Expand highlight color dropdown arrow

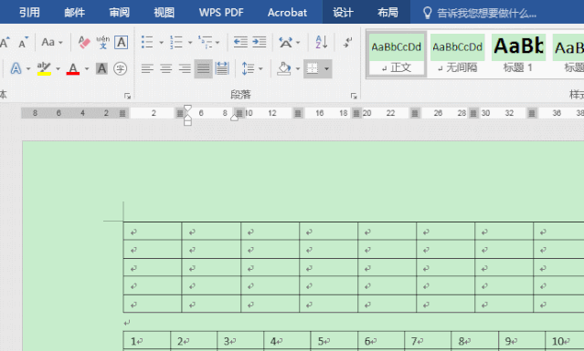pos(58,68)
